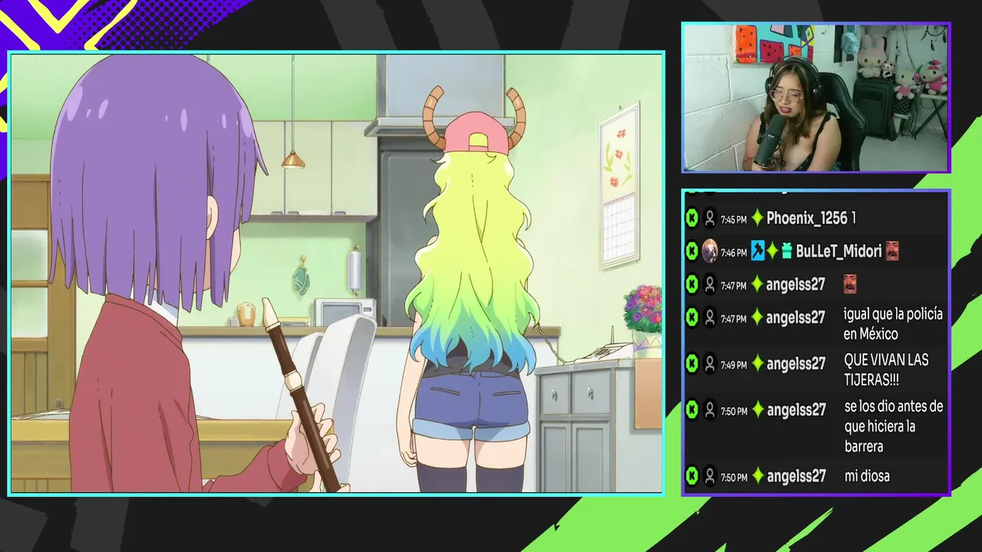Screen dimensions: 982x552
Task: Click the avatar icon on the 'se los dio antes' row
Action: point(710,411)
